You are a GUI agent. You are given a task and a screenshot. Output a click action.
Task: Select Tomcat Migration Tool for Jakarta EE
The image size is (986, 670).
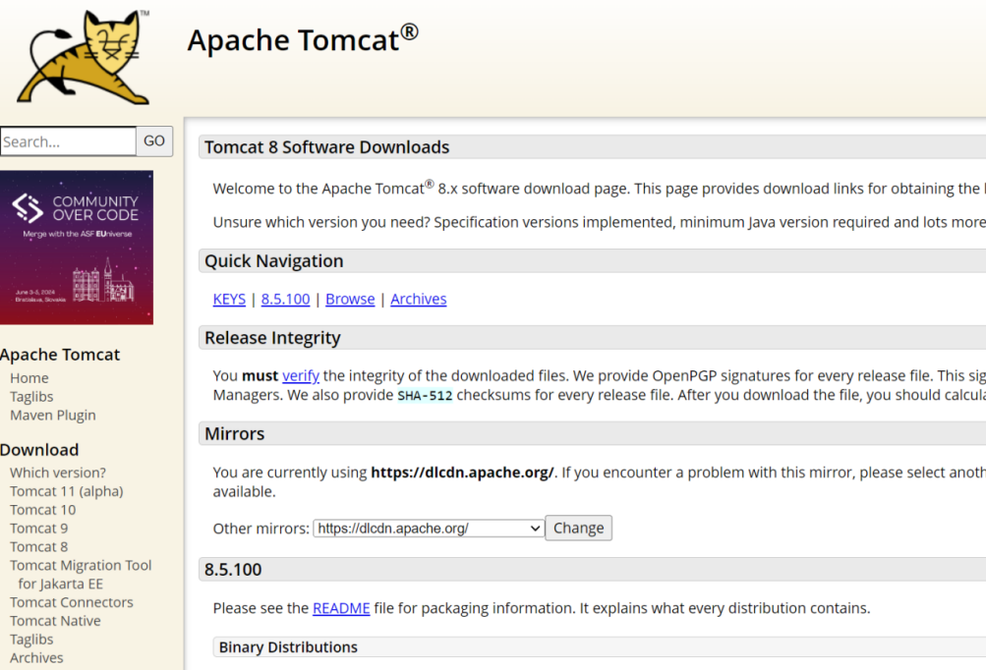pos(81,575)
